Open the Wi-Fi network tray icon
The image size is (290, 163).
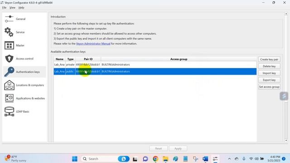click(251, 159)
